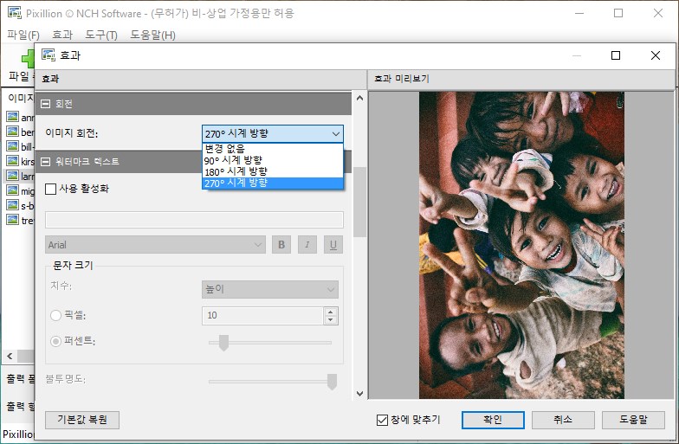Click the Italic I formatting icon
The height and width of the screenshot is (444, 679).
(x=307, y=245)
